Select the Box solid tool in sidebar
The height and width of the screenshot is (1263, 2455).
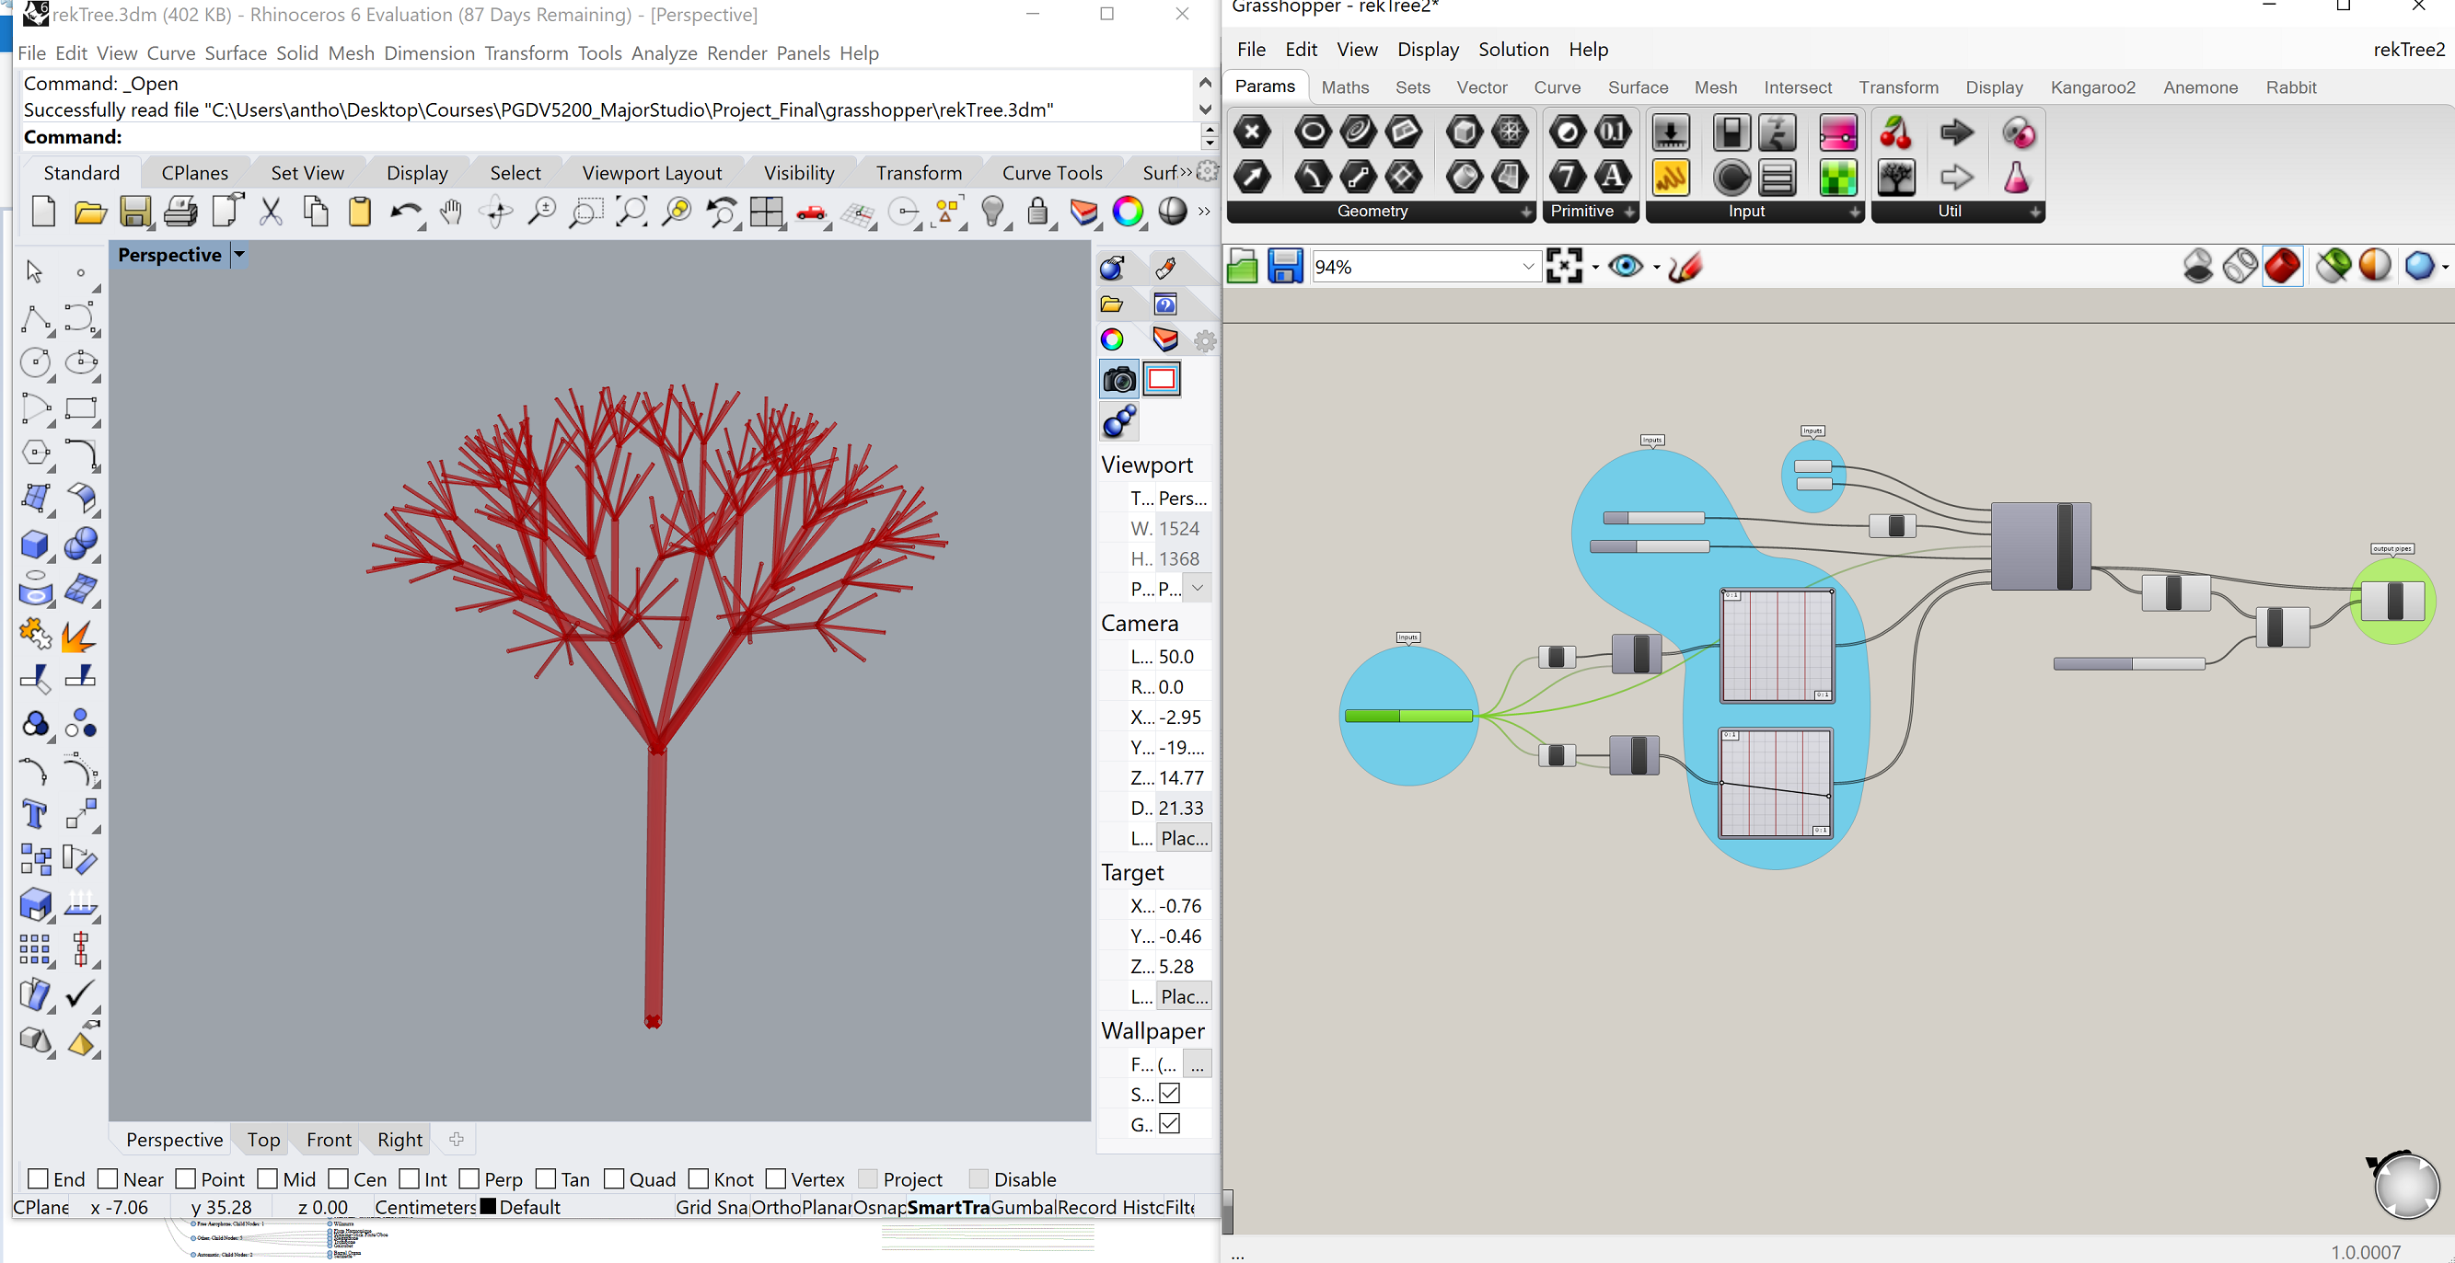[35, 544]
